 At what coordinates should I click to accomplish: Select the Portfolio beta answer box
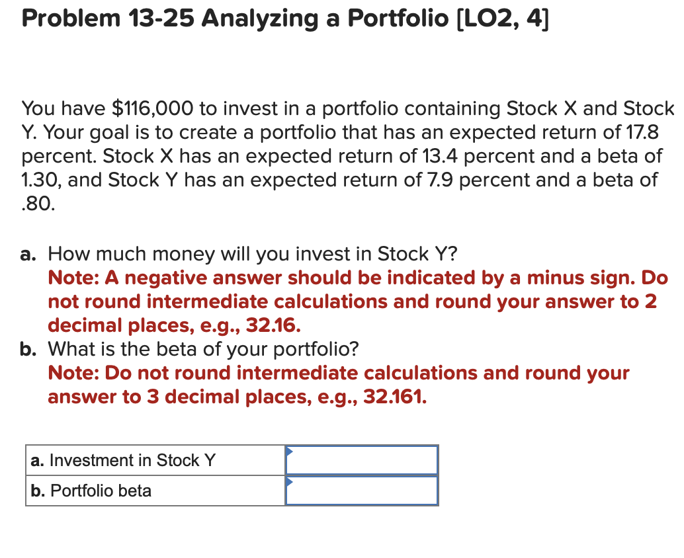point(362,490)
